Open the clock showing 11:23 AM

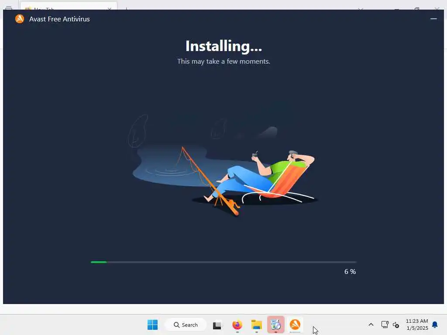(x=417, y=325)
